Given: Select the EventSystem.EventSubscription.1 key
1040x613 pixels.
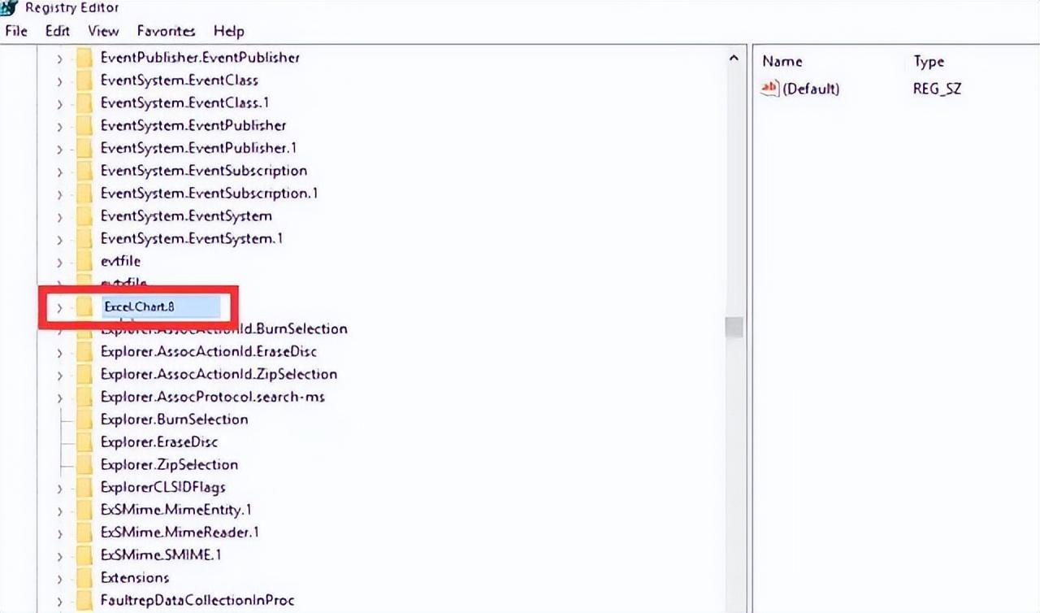Looking at the screenshot, I should coord(209,193).
